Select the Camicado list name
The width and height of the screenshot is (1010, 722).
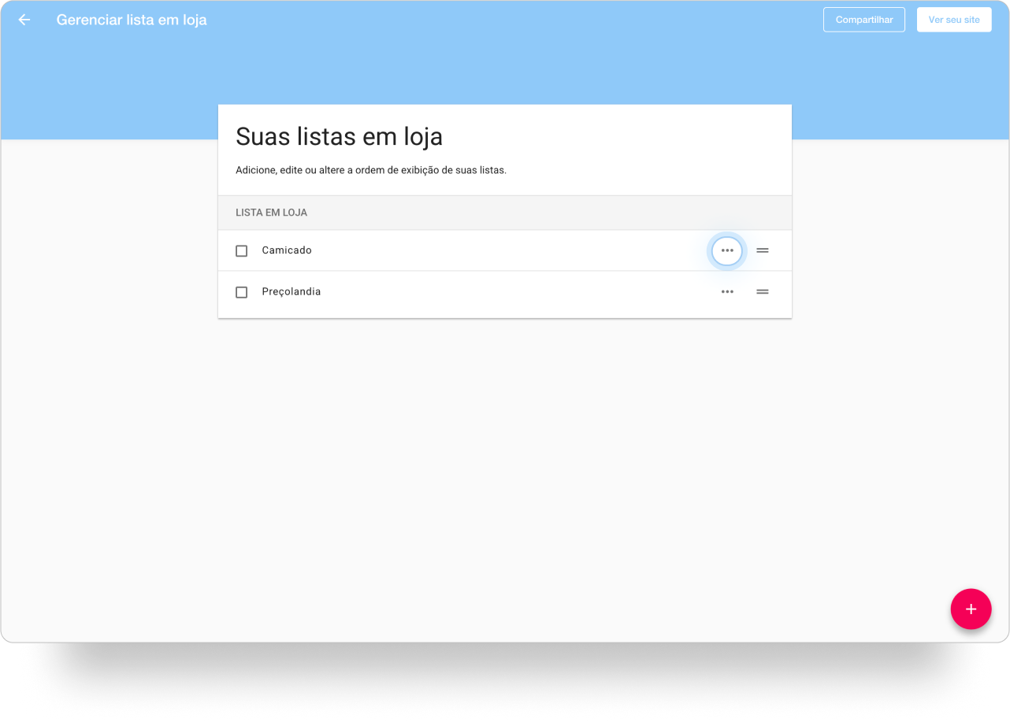point(287,250)
